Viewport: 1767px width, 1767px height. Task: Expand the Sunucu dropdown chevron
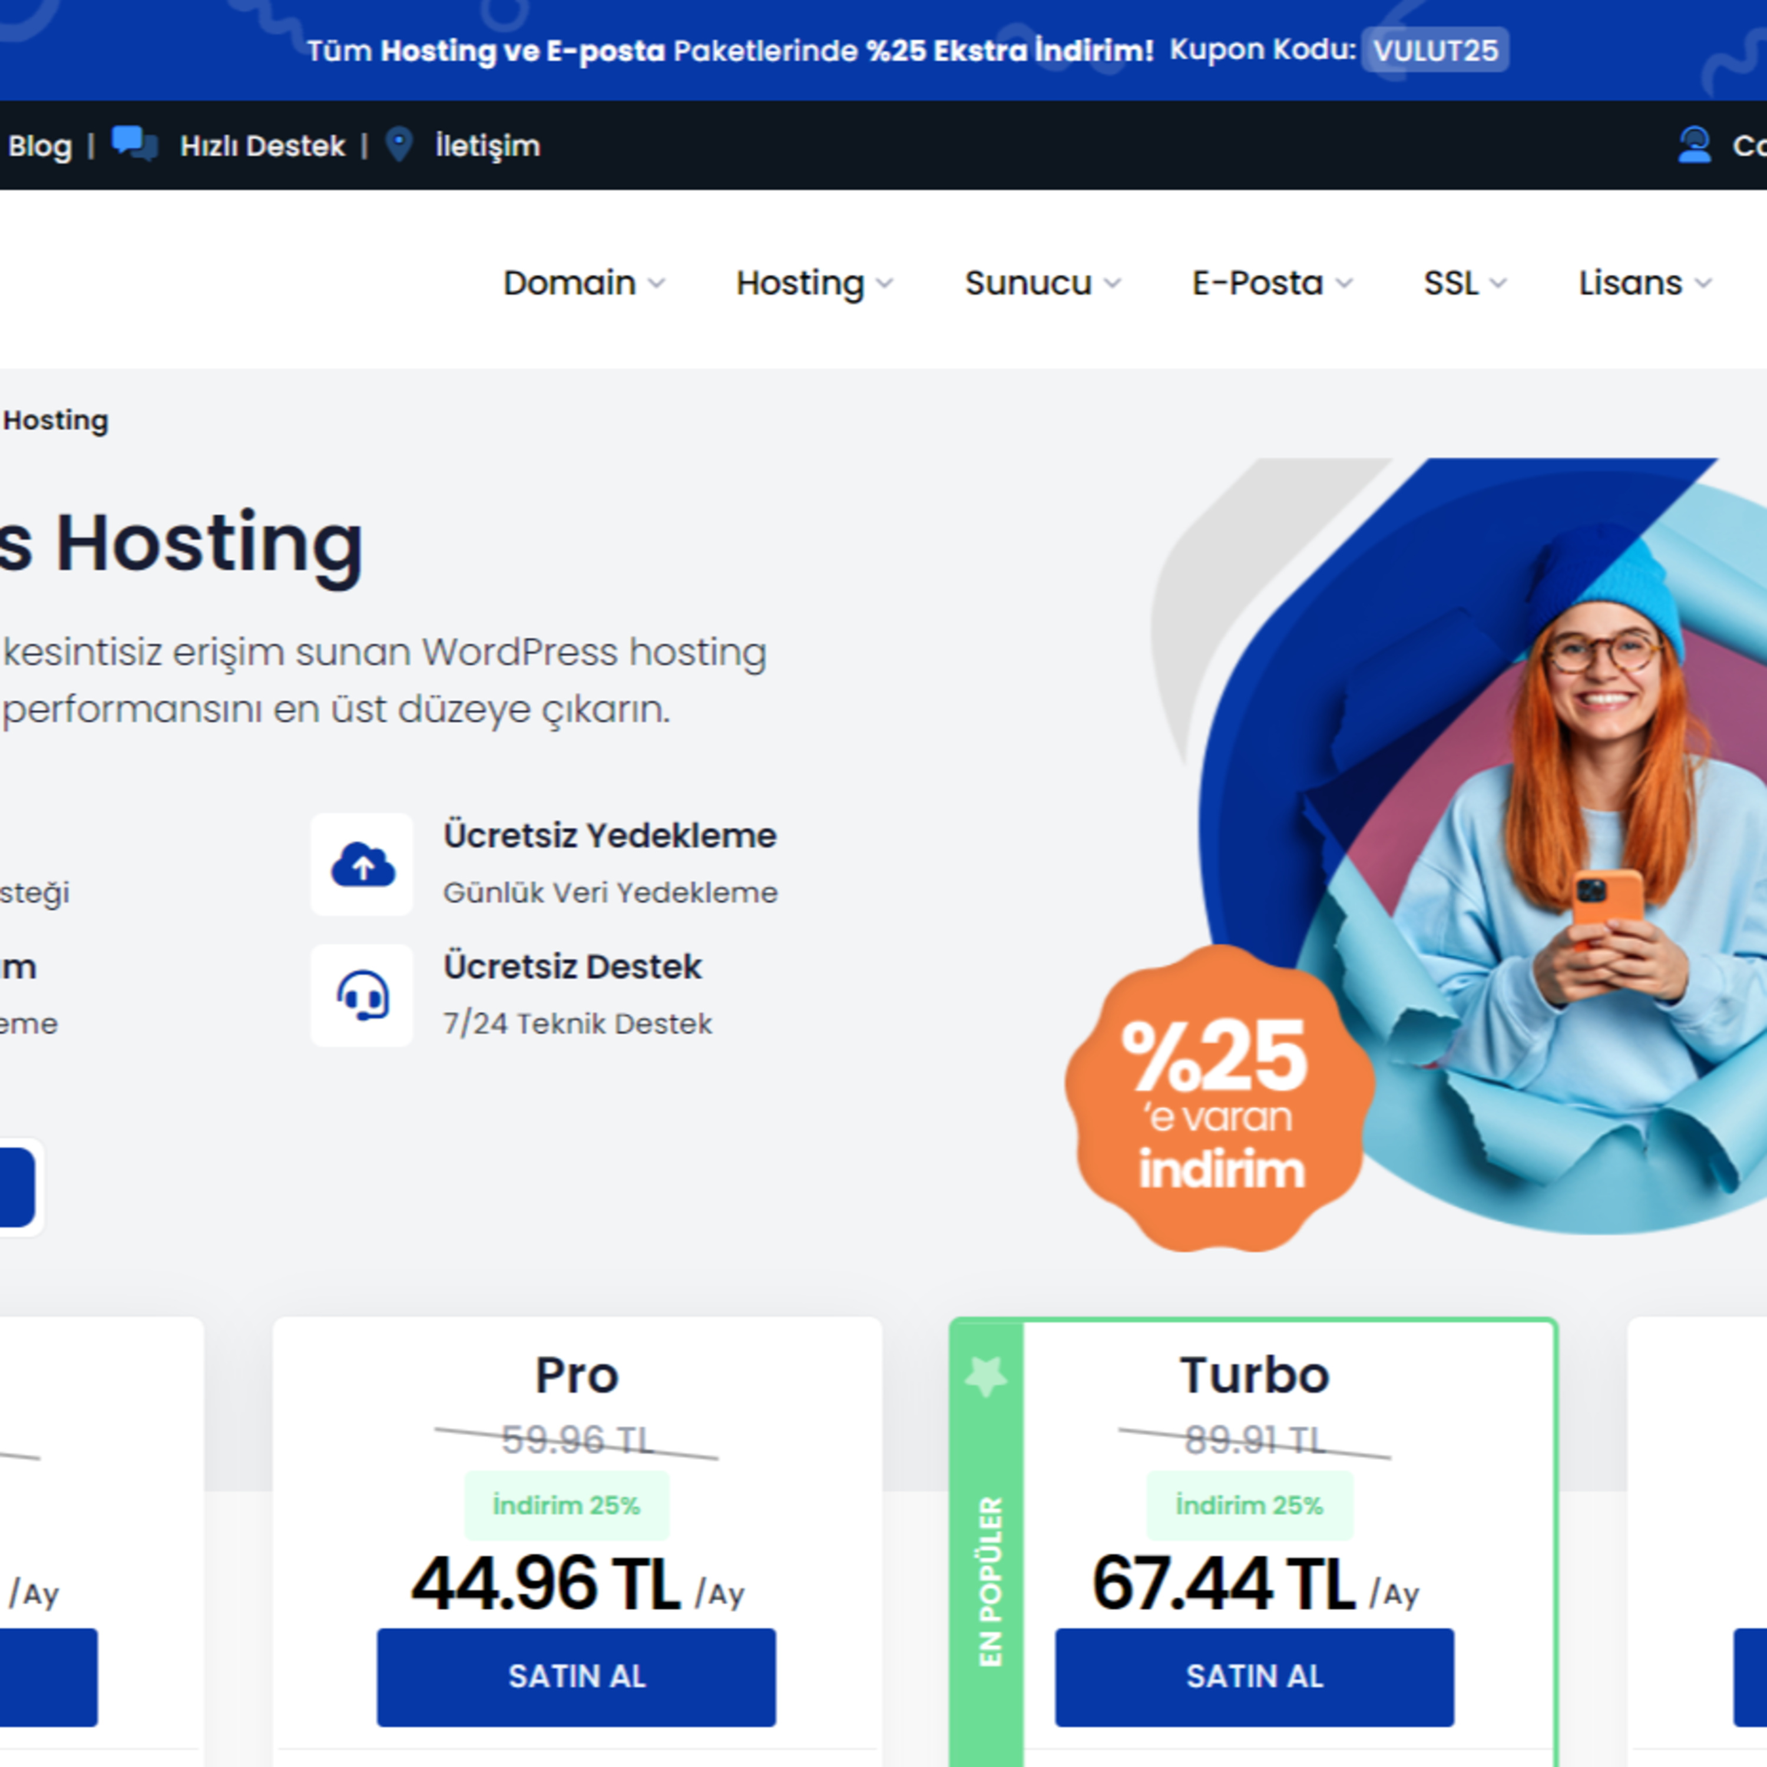pyautogui.click(x=1111, y=283)
